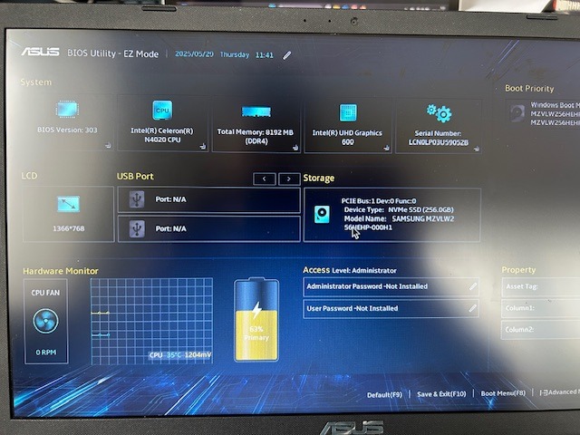The image size is (580, 435).
Task: Click the pencil icon to edit date and time
Action: 287,55
